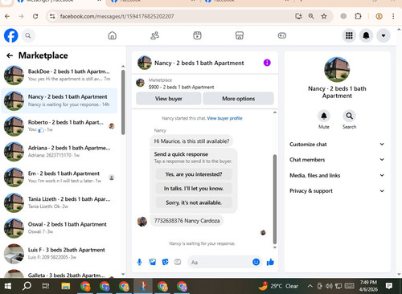This screenshot has width=402, height=294.
Task: Click the back arrow beside Marketplace
Action: click(x=10, y=55)
